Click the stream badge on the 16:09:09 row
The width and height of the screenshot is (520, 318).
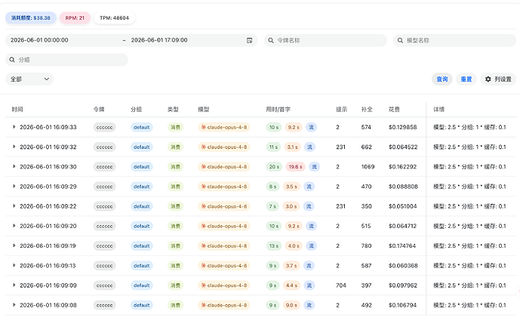309,286
